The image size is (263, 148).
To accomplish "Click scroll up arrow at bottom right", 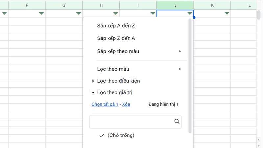I will (259, 140).
